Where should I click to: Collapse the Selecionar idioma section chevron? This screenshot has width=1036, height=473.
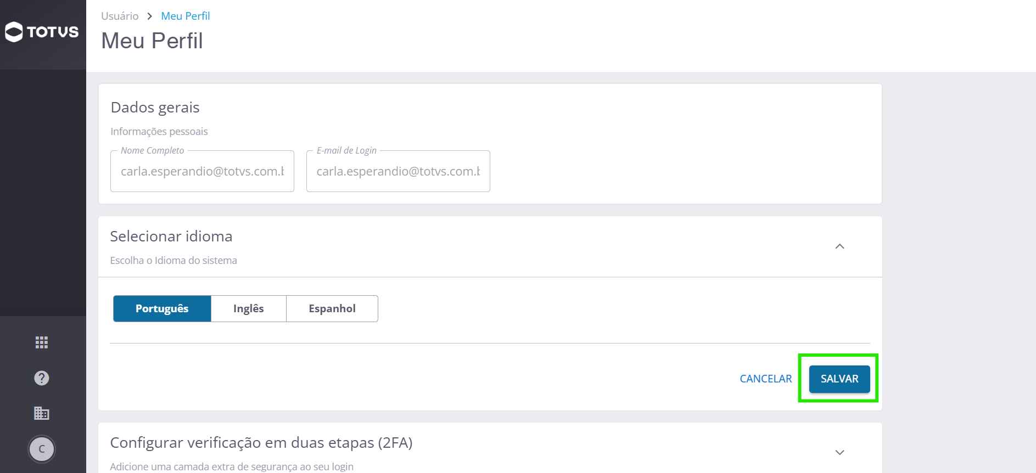pyautogui.click(x=839, y=246)
